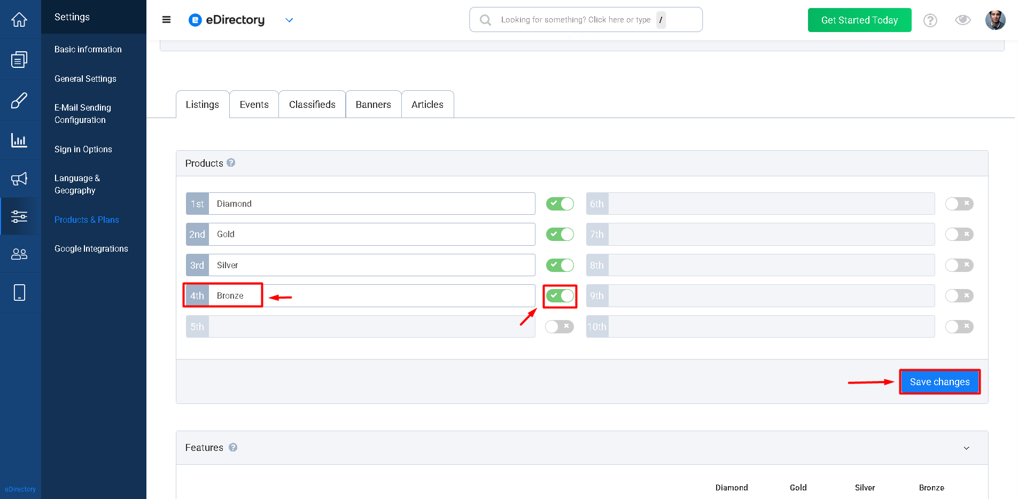Open General Settings menu item
The width and height of the screenshot is (1018, 499).
pos(86,79)
